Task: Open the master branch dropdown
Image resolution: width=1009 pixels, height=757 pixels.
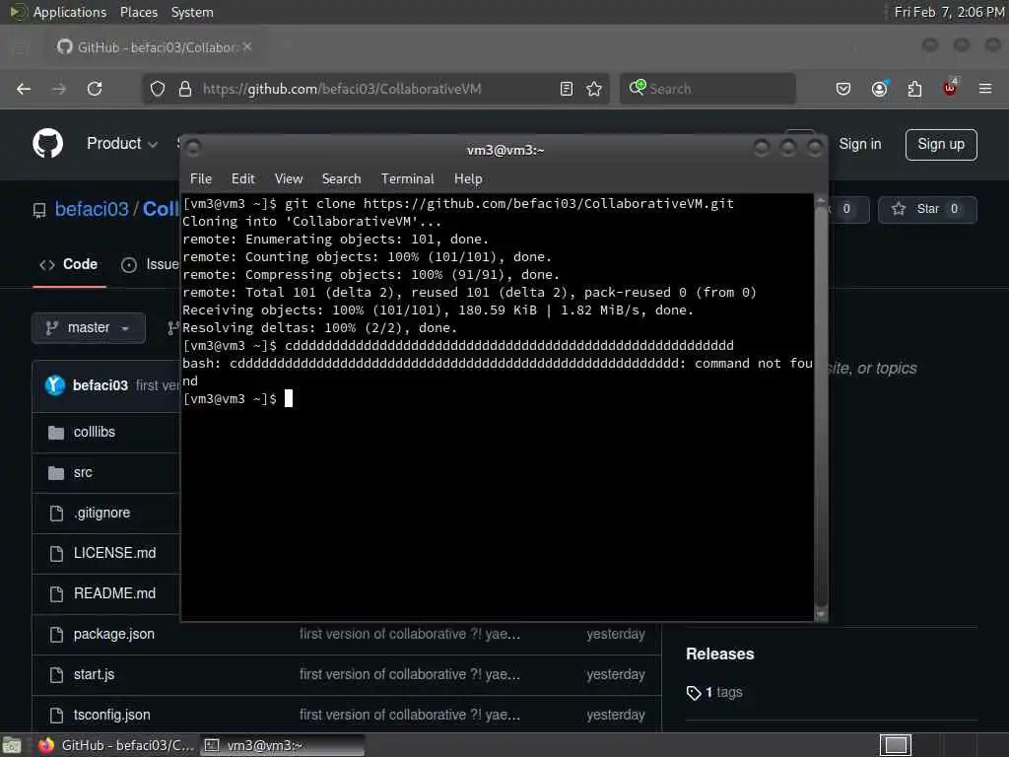Action: coord(89,327)
